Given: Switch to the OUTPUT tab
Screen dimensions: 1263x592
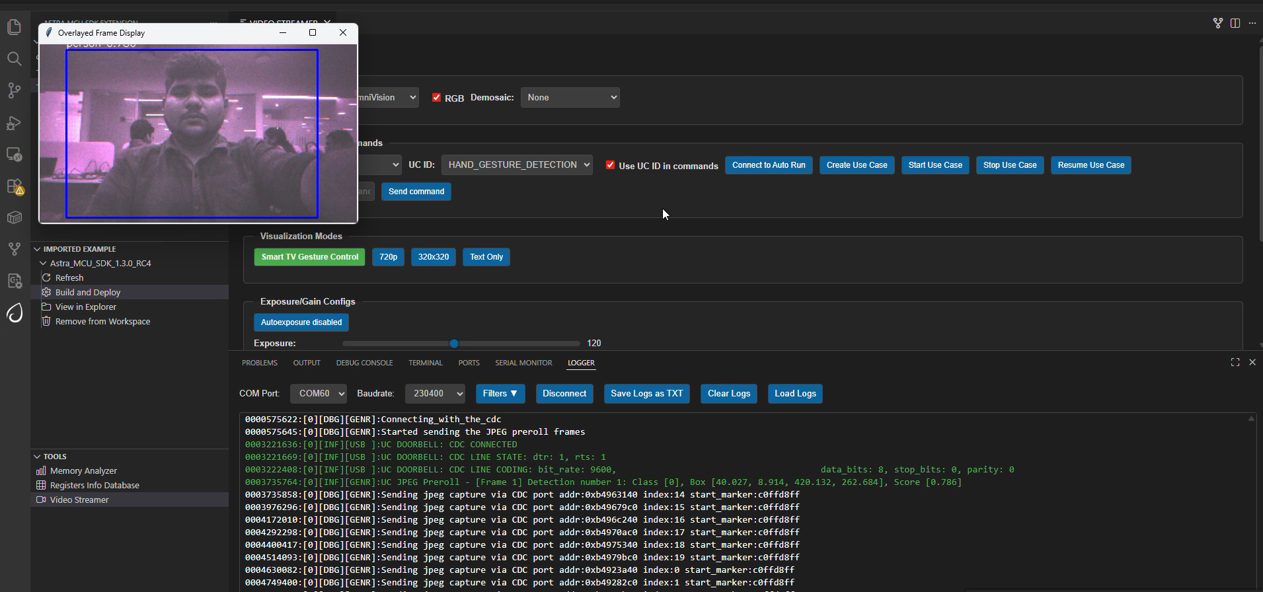Looking at the screenshot, I should [307, 363].
